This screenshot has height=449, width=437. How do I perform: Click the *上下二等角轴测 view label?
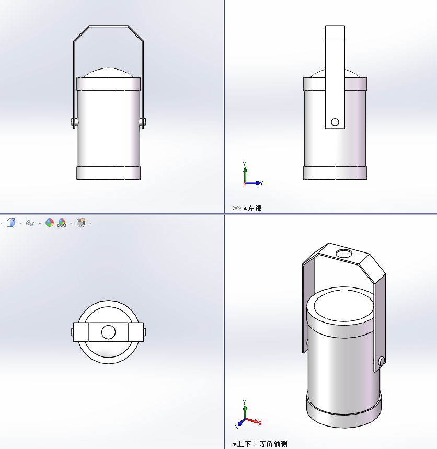click(x=260, y=444)
